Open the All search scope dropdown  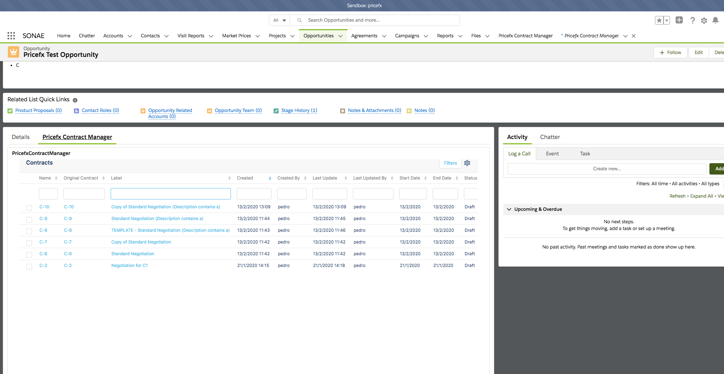tap(279, 20)
